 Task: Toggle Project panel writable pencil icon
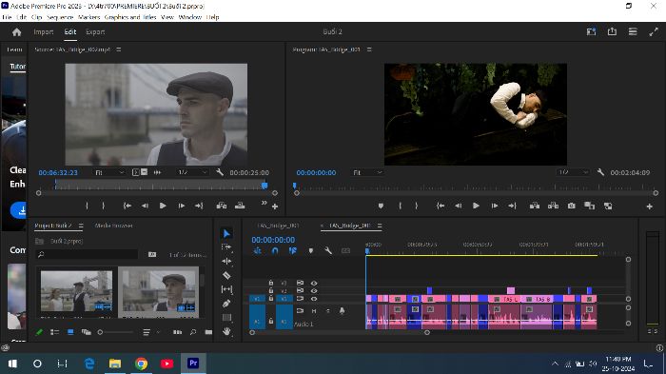[x=39, y=332]
